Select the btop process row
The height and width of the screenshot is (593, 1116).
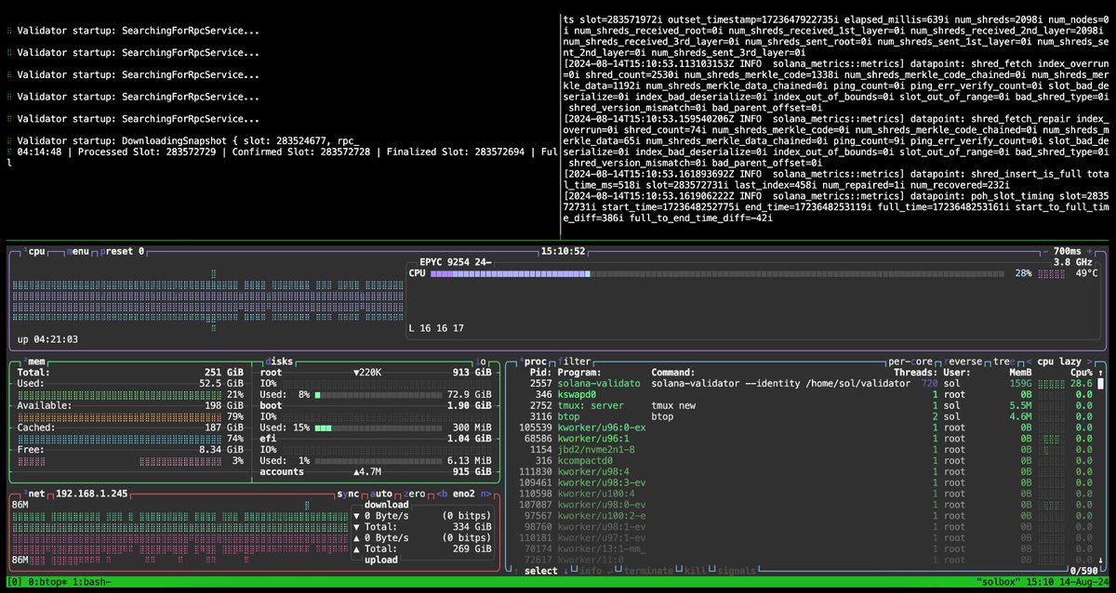801,416
